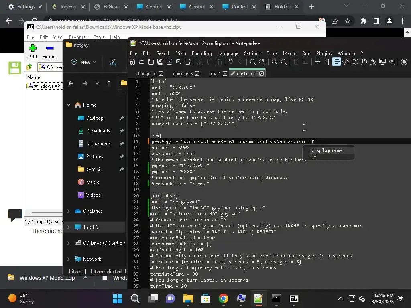
Task: Open the Language menu in Notepad++
Action: [228, 53]
